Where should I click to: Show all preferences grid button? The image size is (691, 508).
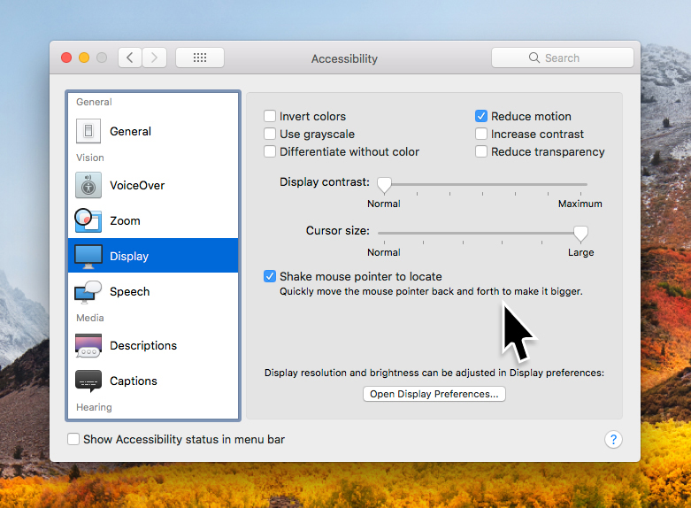tap(200, 58)
